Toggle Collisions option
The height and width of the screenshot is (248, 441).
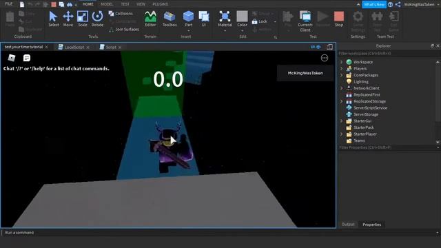[x=121, y=14]
